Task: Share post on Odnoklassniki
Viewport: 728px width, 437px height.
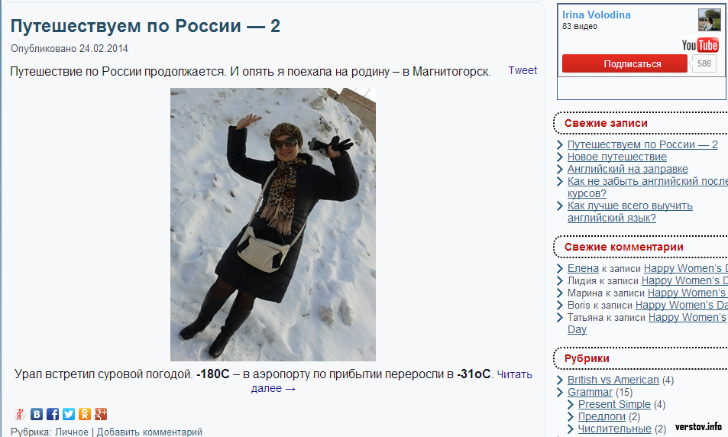Action: [85, 414]
